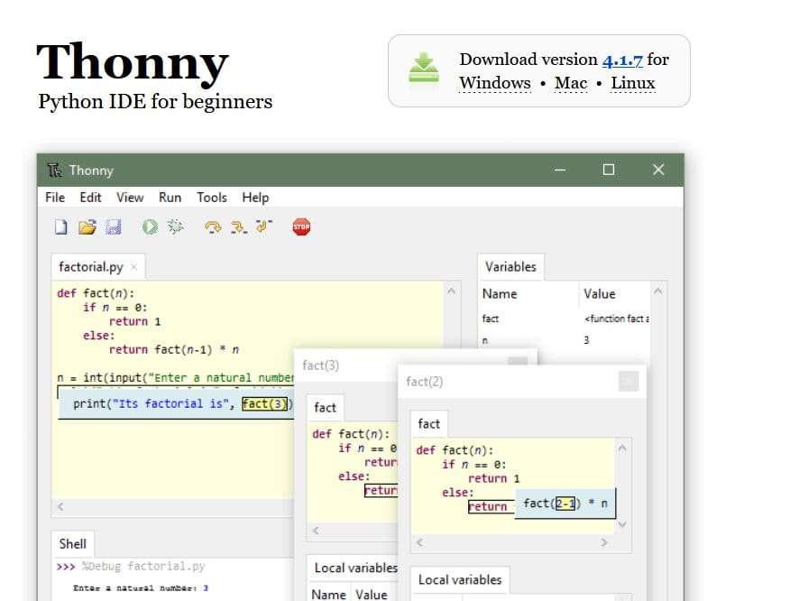Create a new file
Screen dimensions: 790x601
60,227
